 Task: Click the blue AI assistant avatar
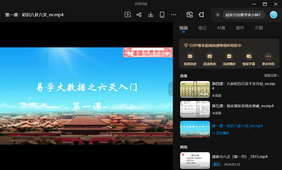pyautogui.click(x=274, y=15)
